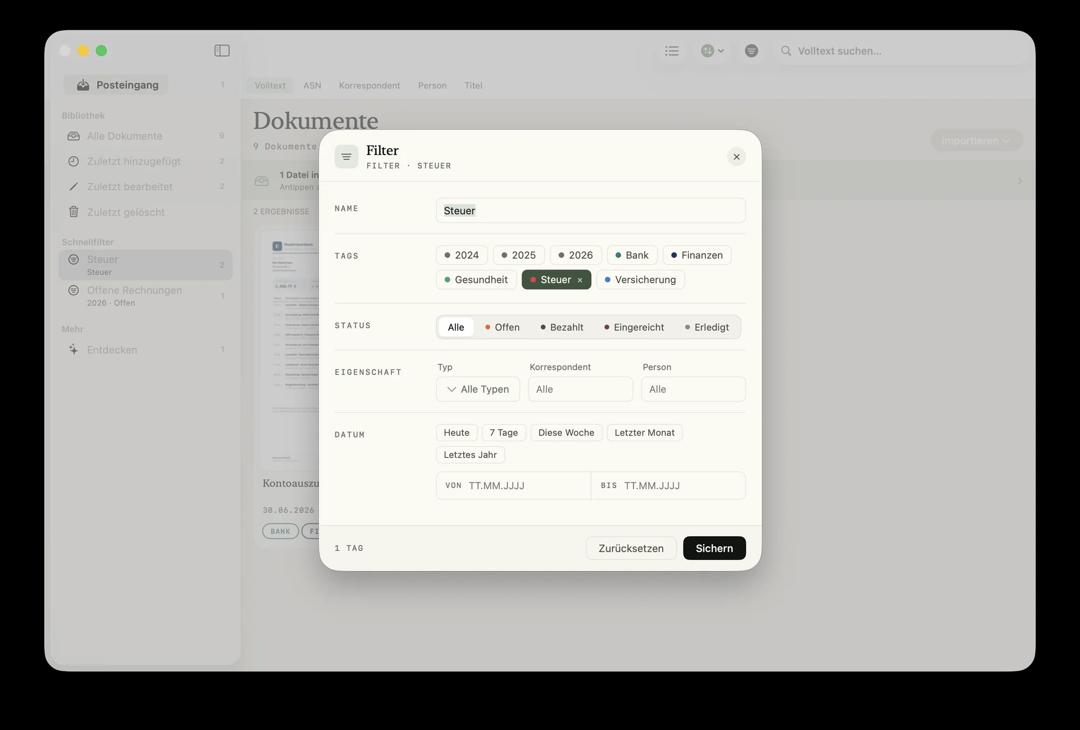This screenshot has height=730, width=1080.
Task: Toggle the 2026 tag
Action: pos(576,255)
